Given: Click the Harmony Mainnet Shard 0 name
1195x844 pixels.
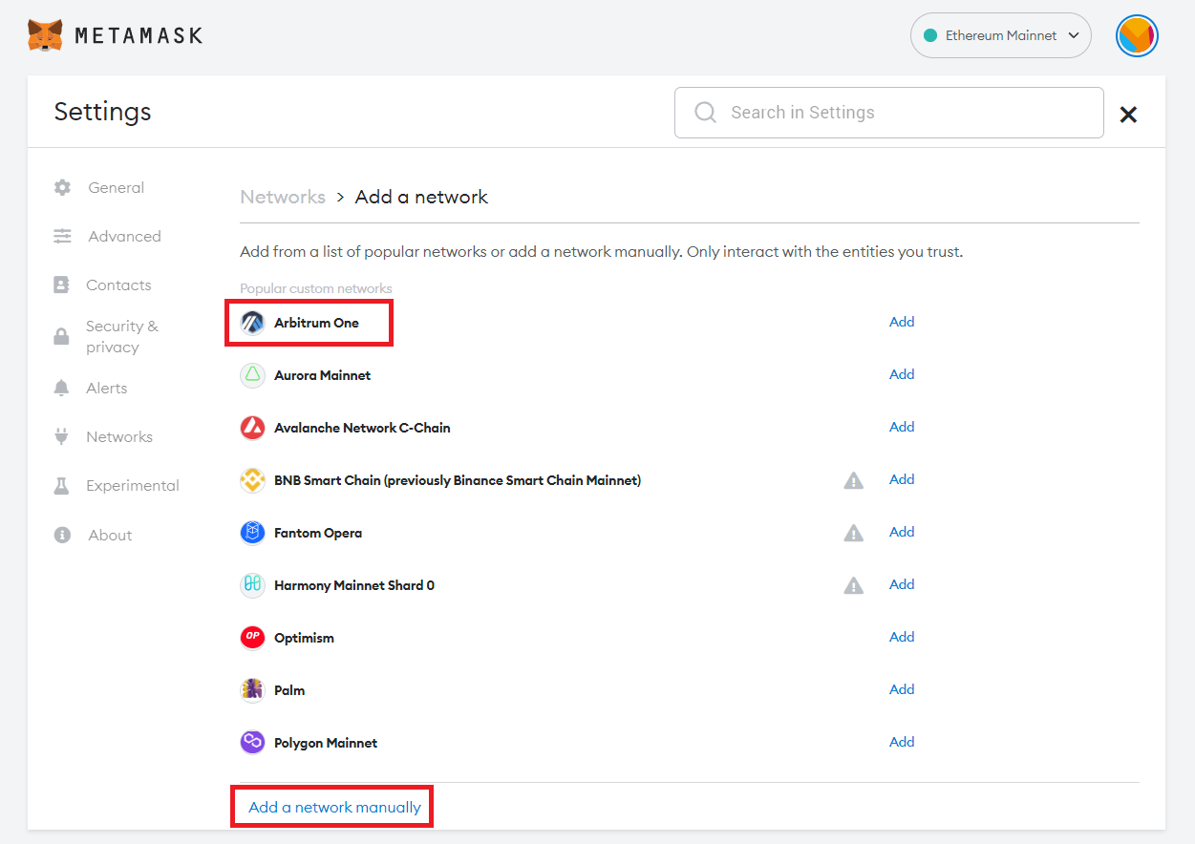Looking at the screenshot, I should click(x=354, y=585).
